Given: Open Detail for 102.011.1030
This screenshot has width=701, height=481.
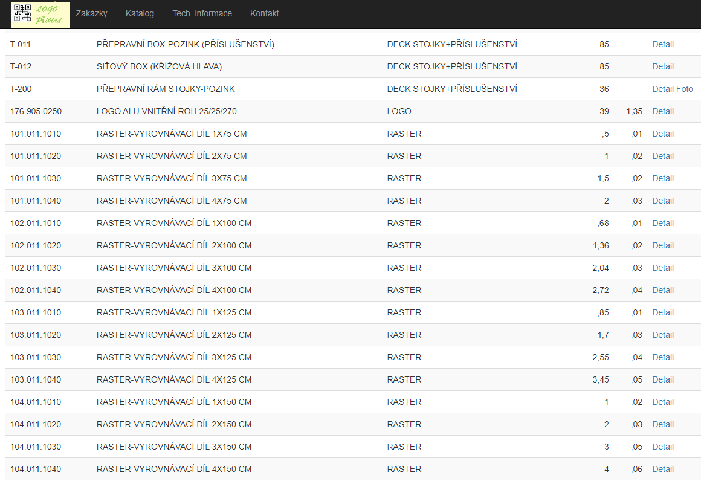Looking at the screenshot, I should [x=662, y=268].
